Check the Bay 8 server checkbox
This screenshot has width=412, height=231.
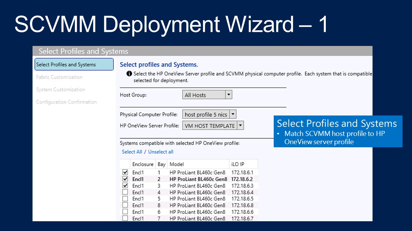pos(125,205)
